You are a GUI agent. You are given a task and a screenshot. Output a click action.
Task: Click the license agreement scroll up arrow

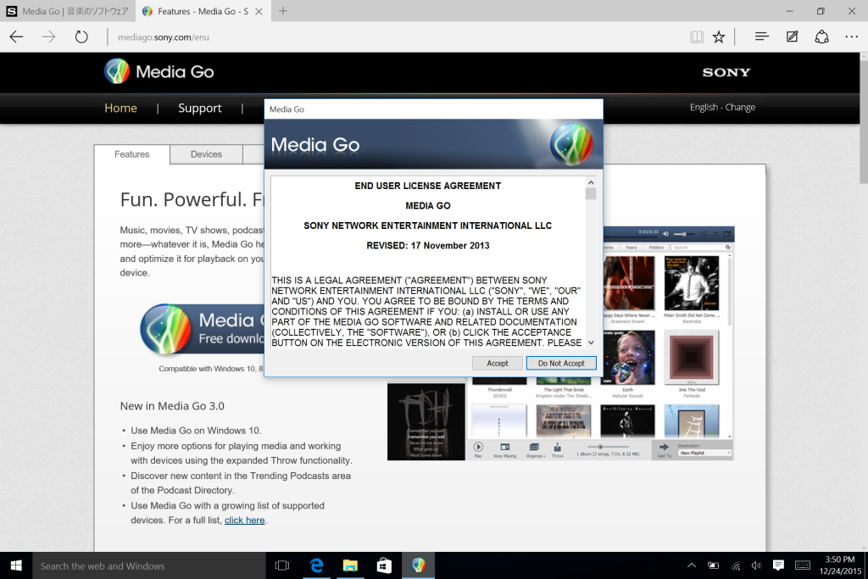point(591,182)
